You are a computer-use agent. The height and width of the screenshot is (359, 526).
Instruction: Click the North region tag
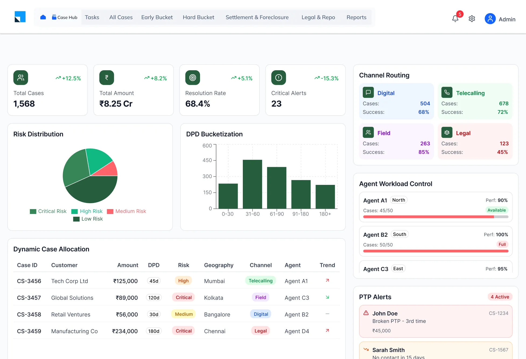pos(398,200)
